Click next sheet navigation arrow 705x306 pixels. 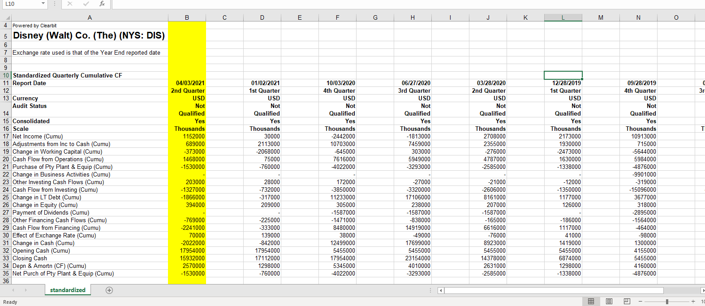pos(26,290)
